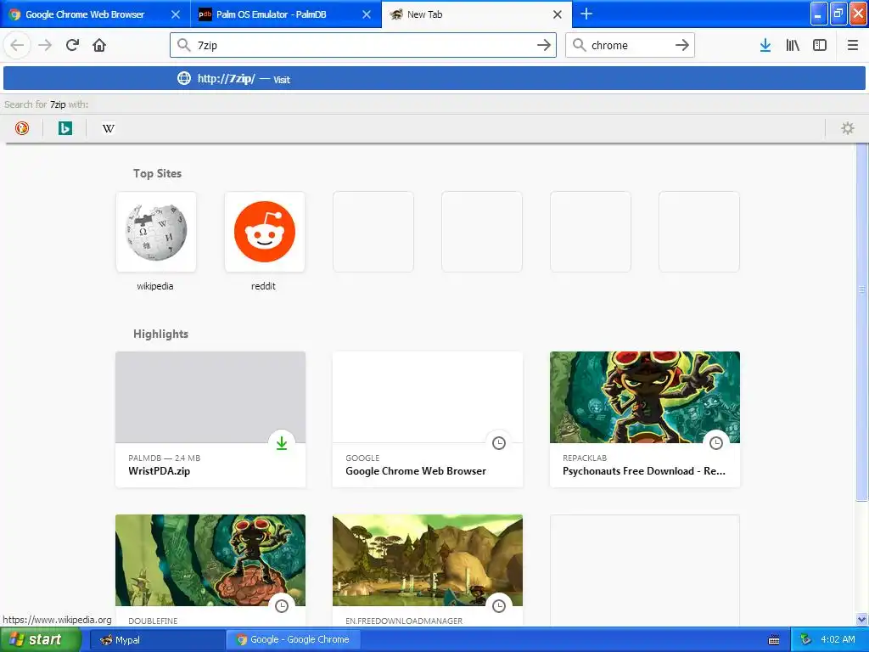
Task: Open the DOUBLEFINE highlight card
Action: (x=210, y=570)
